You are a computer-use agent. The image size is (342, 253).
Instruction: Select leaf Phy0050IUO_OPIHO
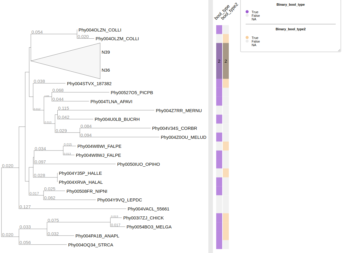point(138,164)
